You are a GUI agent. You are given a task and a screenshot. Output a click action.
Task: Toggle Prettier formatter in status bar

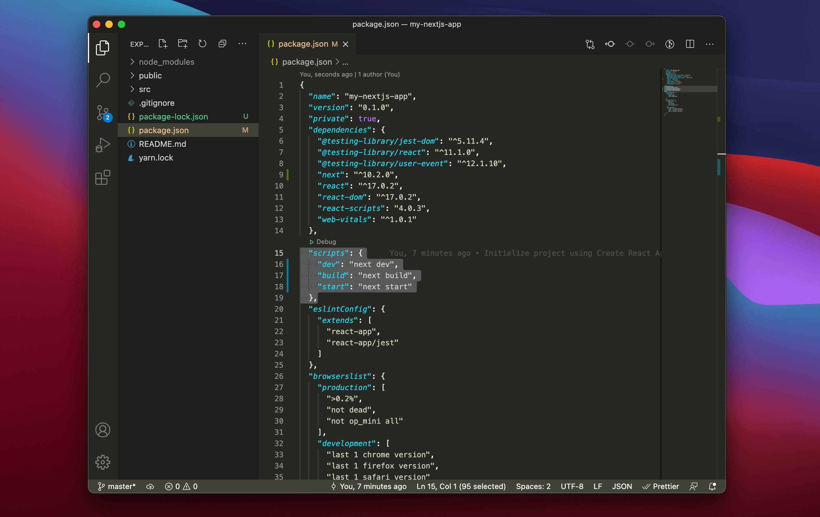point(660,487)
